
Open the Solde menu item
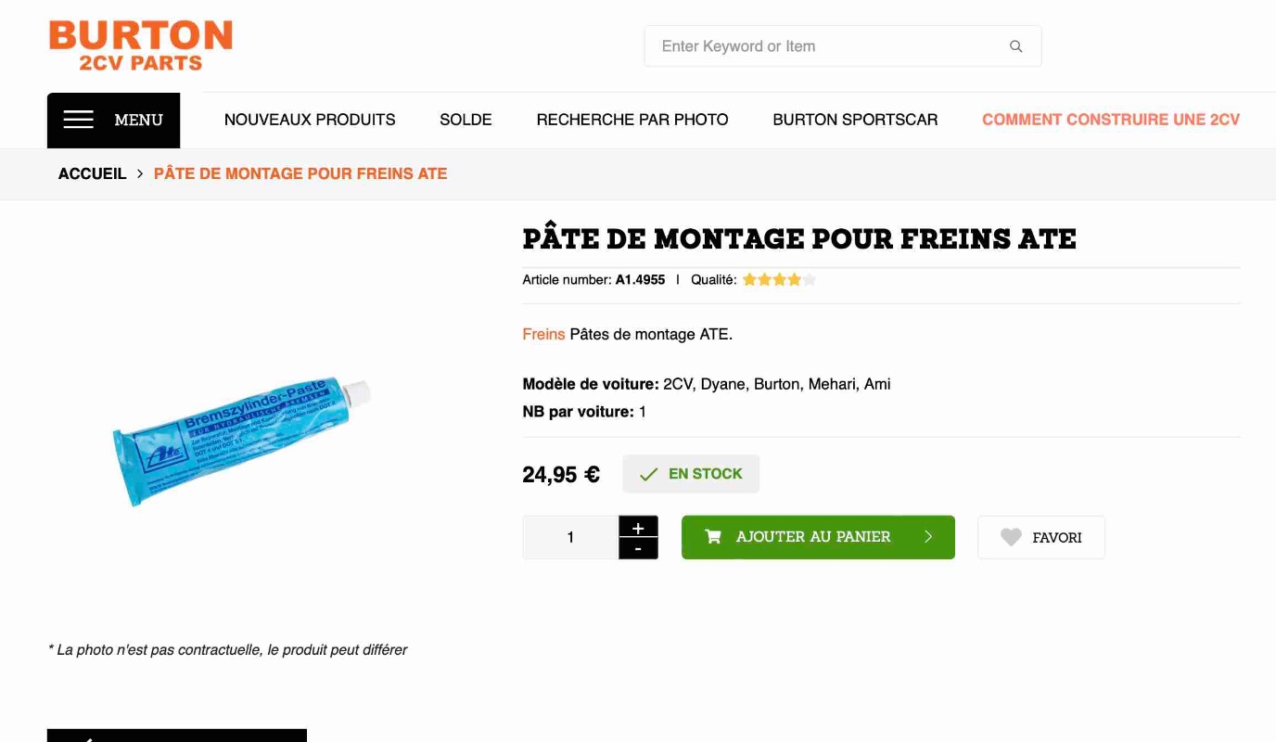point(466,120)
